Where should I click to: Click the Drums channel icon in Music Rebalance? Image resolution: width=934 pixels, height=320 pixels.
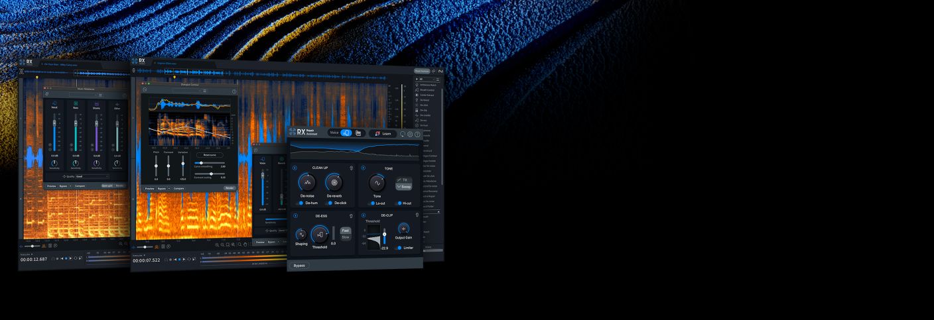pyautogui.click(x=96, y=104)
